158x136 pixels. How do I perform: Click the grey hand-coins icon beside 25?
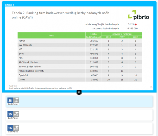[x=16, y=114]
